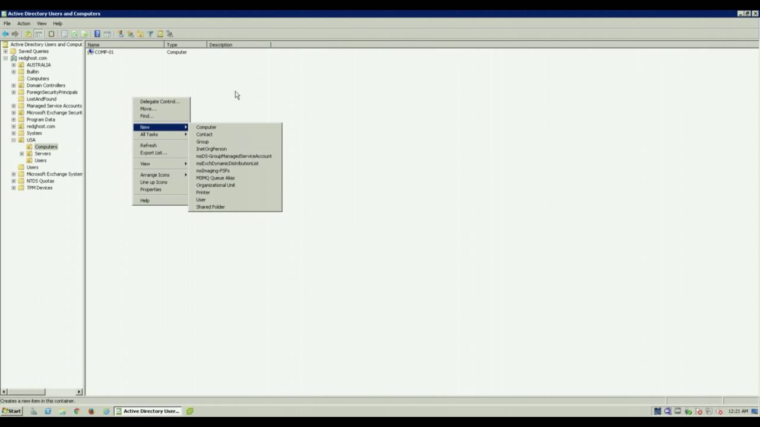
Task: Create a new user via toolbar icon
Action: pos(121,34)
